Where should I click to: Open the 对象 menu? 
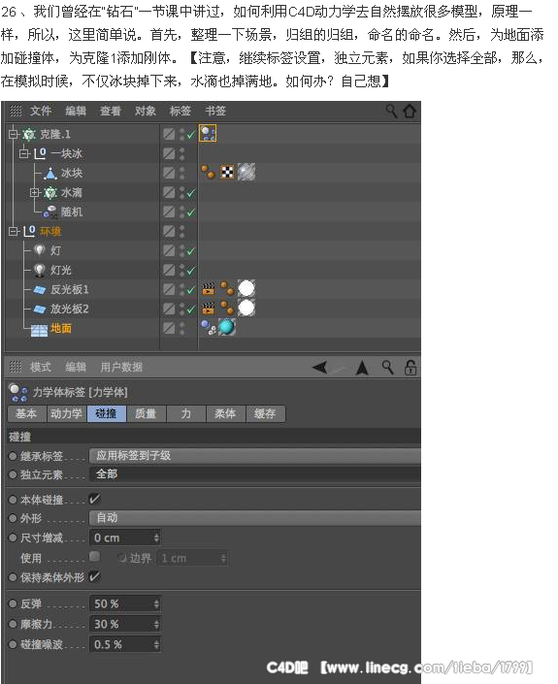pos(146,111)
